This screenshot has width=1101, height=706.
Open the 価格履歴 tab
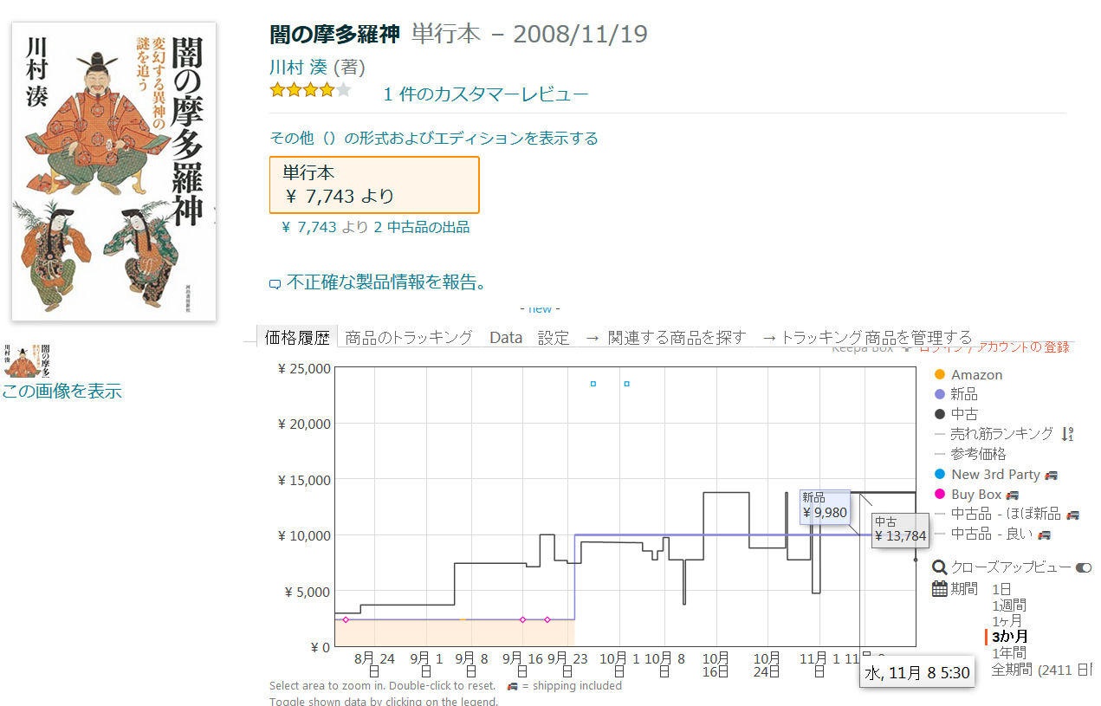coord(297,338)
